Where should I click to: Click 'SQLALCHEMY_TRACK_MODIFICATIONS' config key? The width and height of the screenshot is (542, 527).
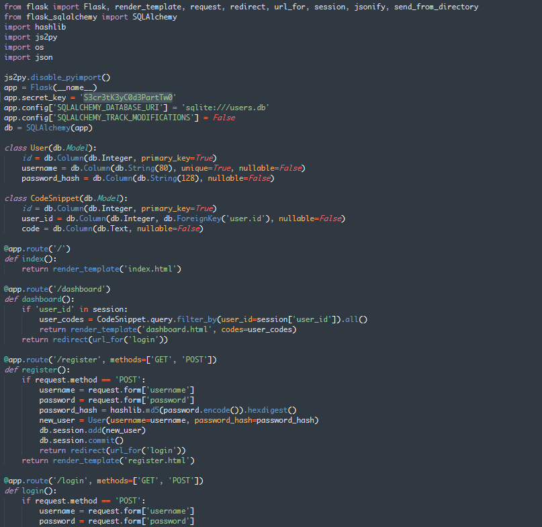tap(124, 118)
